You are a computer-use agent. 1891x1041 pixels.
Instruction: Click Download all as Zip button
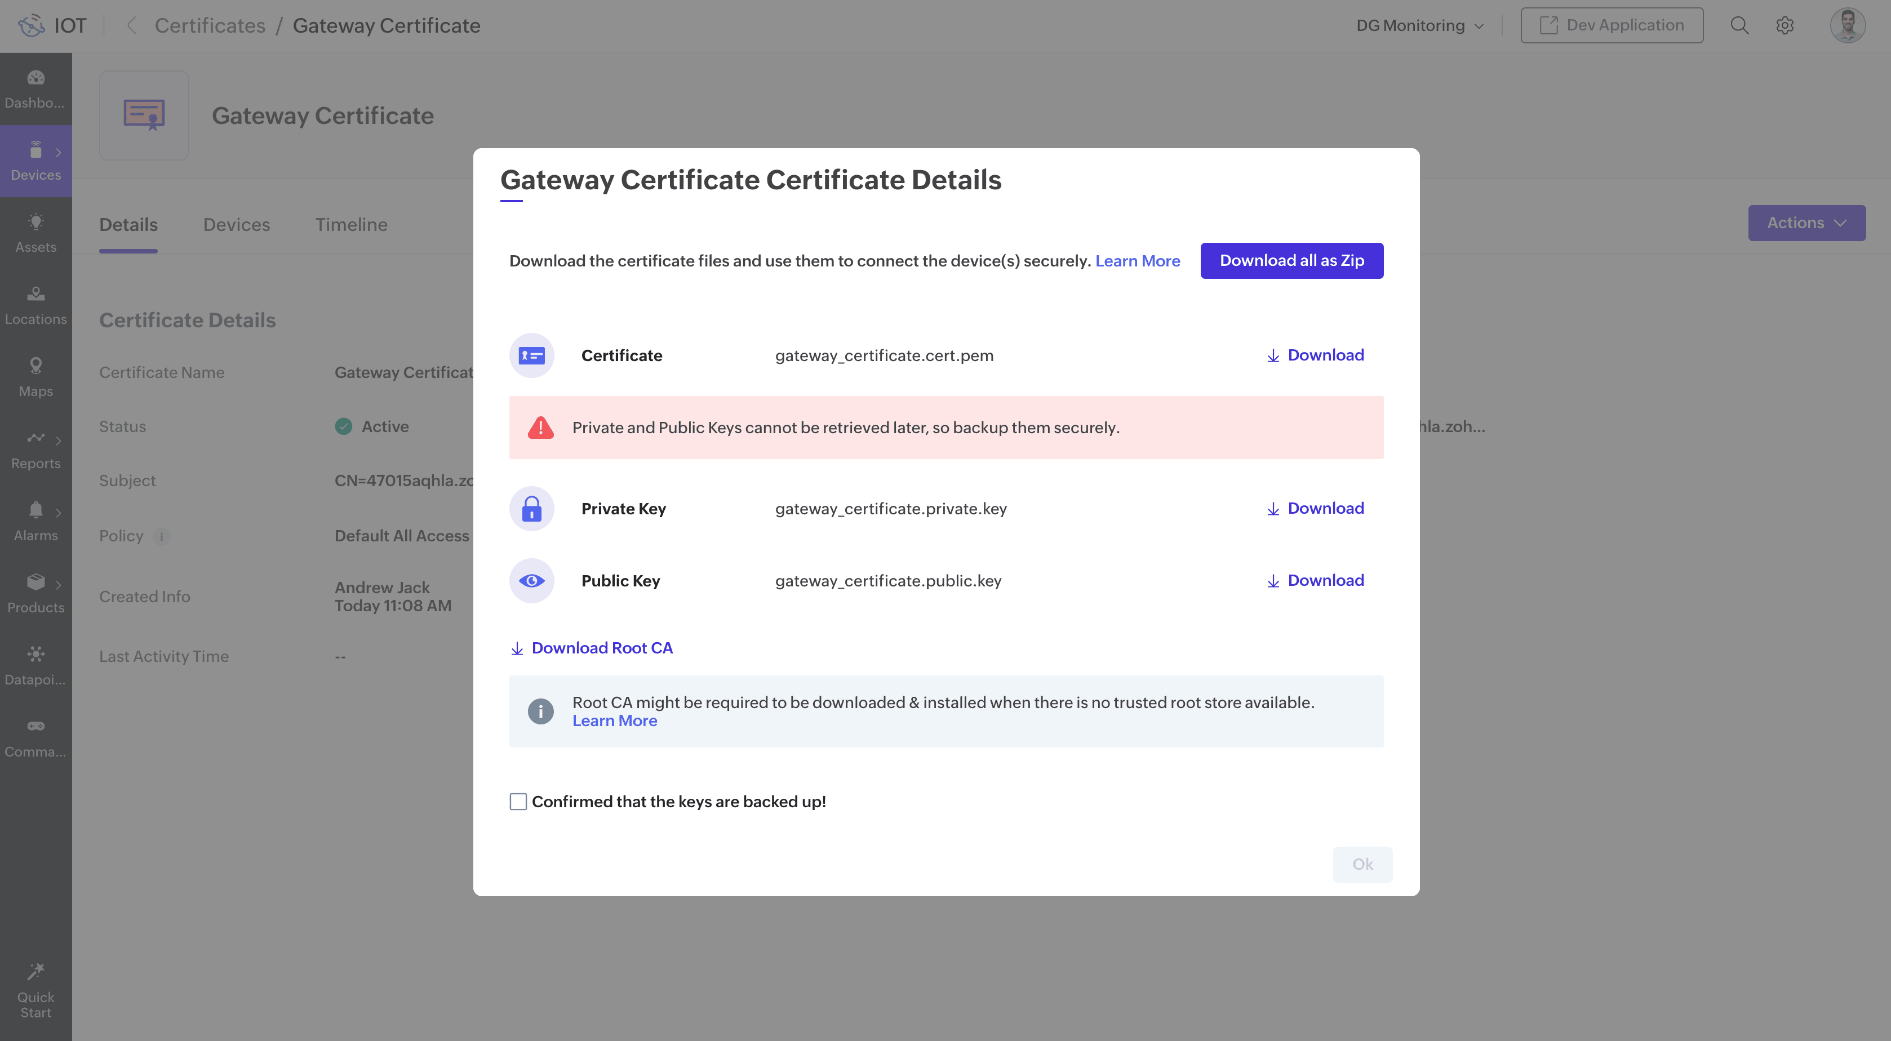1291,261
